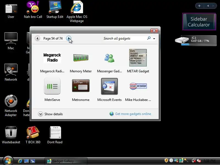Click Switch between windows quick launch icon
Screen dimensions: 220x165
[x=33, y=161]
